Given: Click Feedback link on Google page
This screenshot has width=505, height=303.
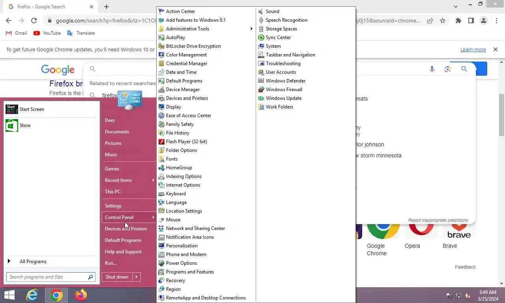Looking at the screenshot, I should (465, 267).
